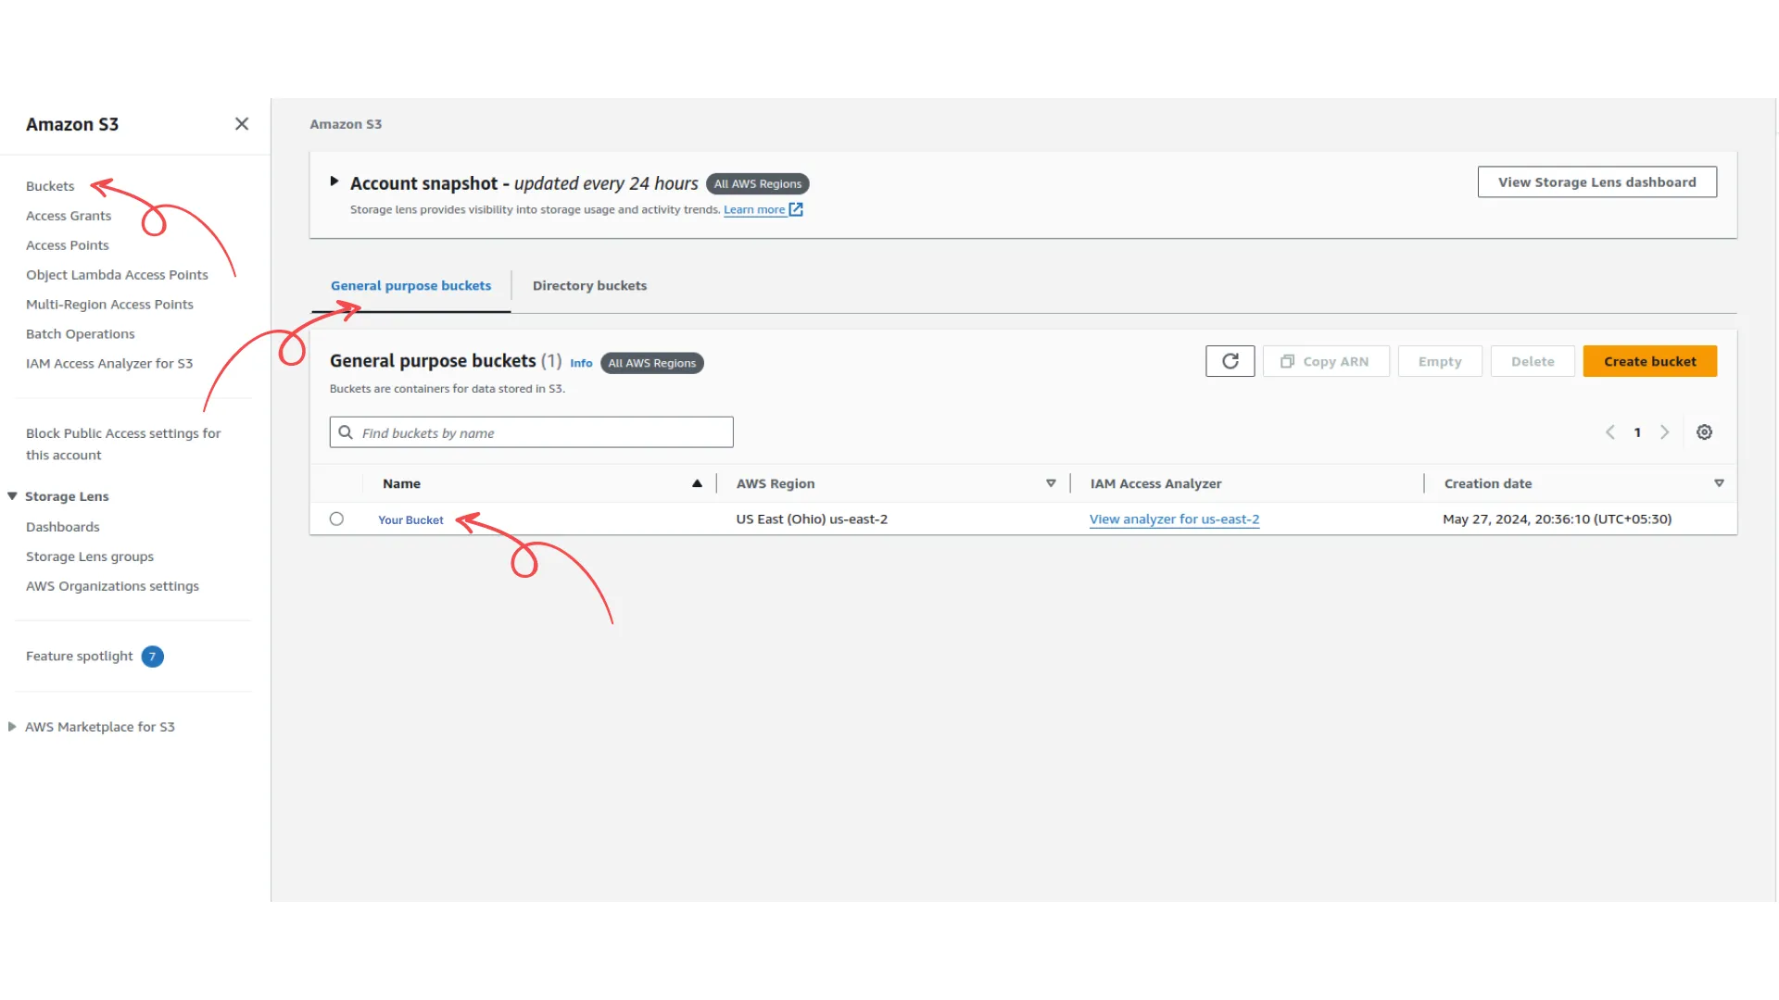This screenshot has width=1779, height=1000.
Task: Focus the Find buckets by name field
Action: pos(542,432)
